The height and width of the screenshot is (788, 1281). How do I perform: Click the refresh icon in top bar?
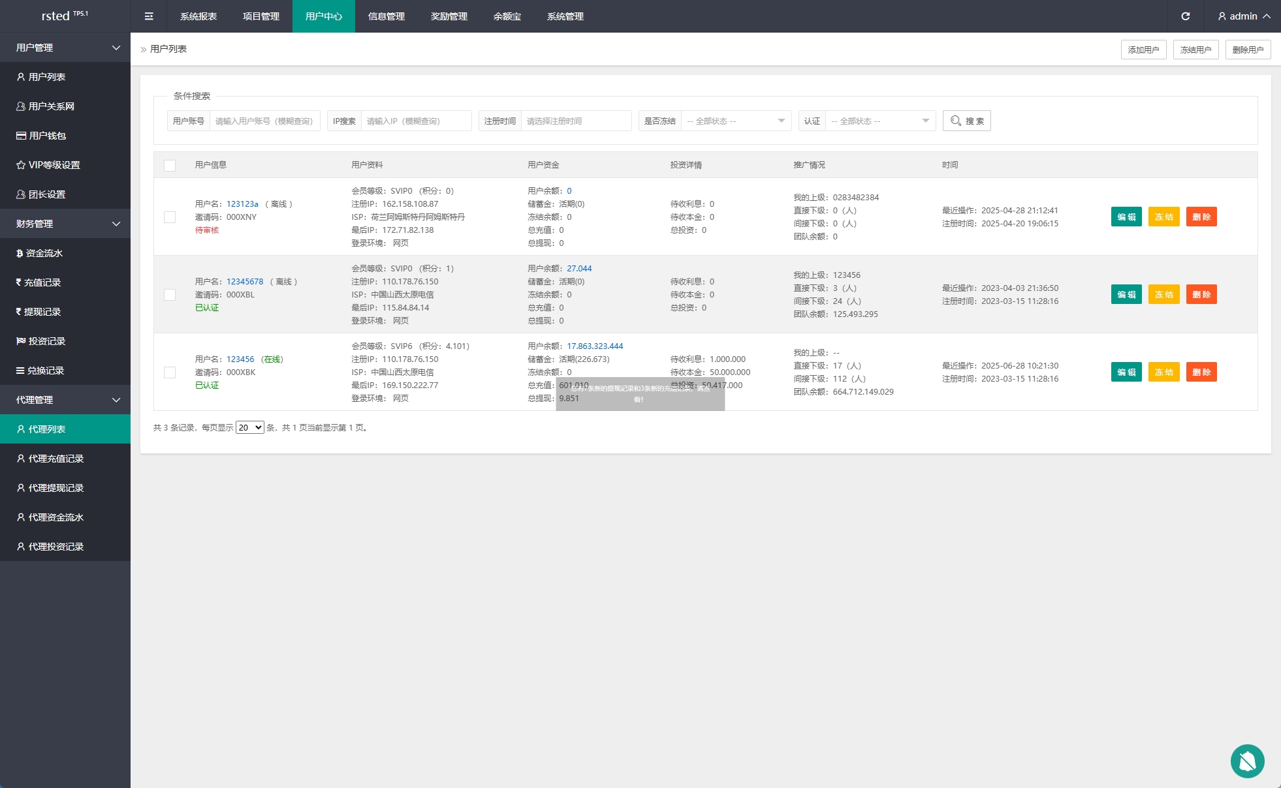click(x=1185, y=16)
